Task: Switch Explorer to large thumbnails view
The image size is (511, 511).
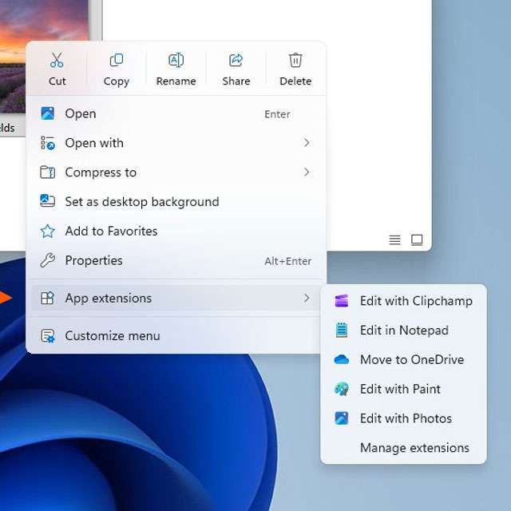Action: coord(417,240)
